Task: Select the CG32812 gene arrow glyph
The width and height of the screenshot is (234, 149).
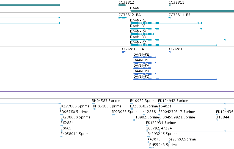Action: [123, 5]
